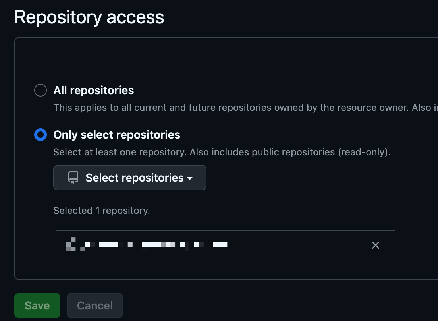Choose the Only select repositories radio option
Screen dimensions: 438x321
pyautogui.click(x=41, y=135)
